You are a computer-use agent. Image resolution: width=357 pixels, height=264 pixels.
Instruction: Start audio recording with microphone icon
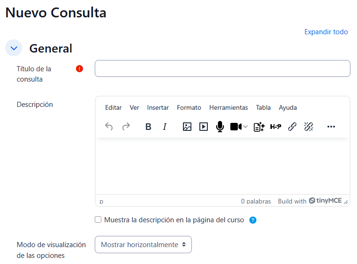[x=220, y=127]
